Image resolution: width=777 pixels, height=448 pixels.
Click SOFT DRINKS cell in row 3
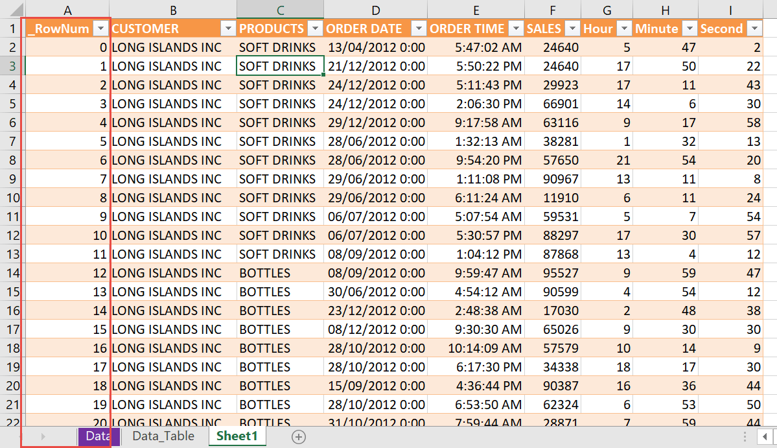(280, 66)
